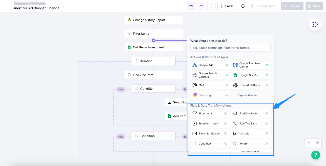This screenshot has width=326, height=166.
Task: Click the undo arrow icon
Action: 191,6
